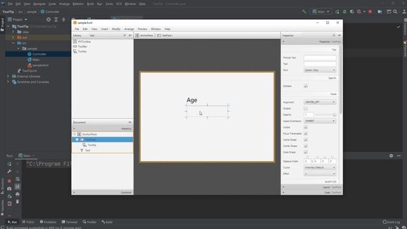Open the Refactor menu in IntelliJ
Image resolution: width=407 pixels, height=229 pixels.
(78, 4)
